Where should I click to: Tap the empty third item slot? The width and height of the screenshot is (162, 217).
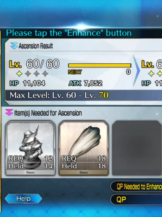(x=137, y=148)
